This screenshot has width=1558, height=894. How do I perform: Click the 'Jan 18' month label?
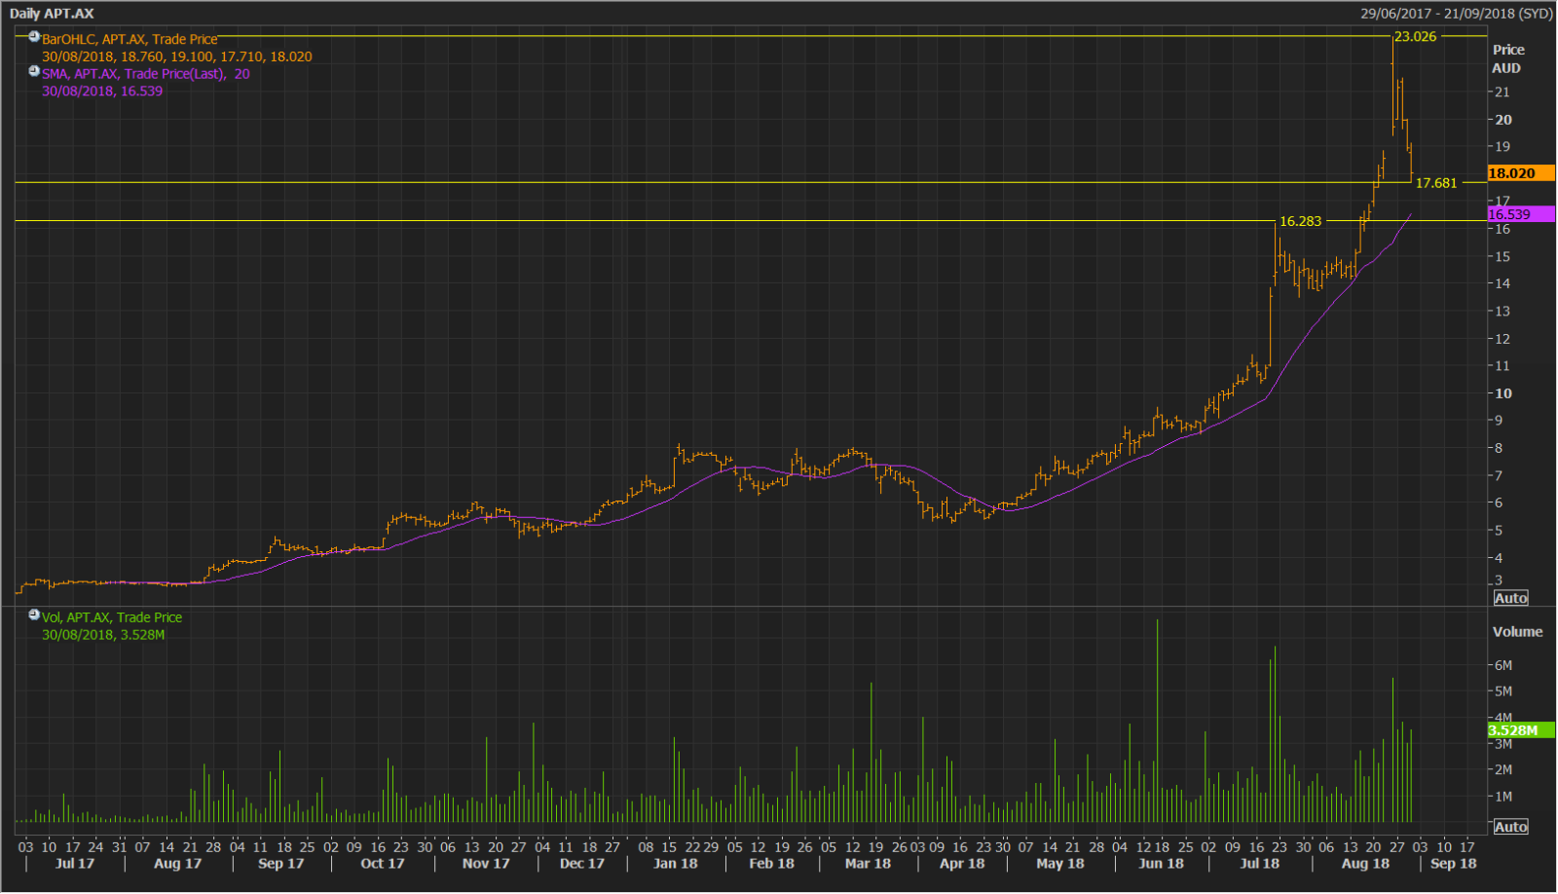pos(675,864)
